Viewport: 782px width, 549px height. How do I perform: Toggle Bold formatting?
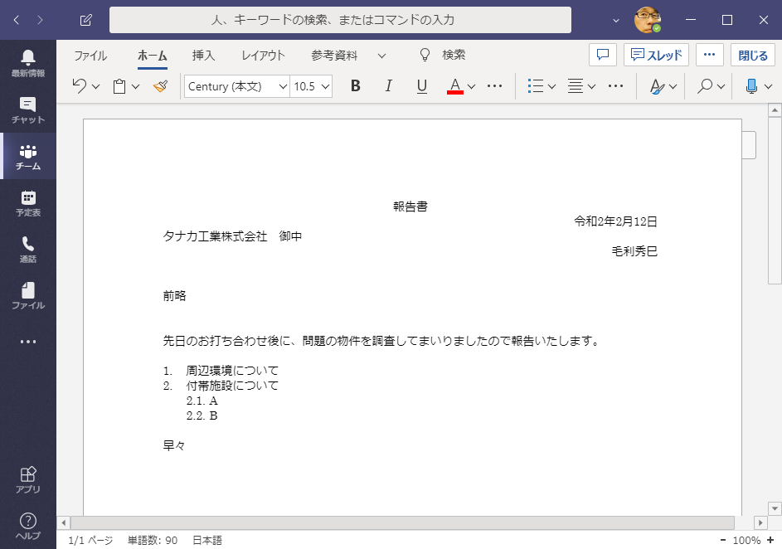(x=356, y=86)
